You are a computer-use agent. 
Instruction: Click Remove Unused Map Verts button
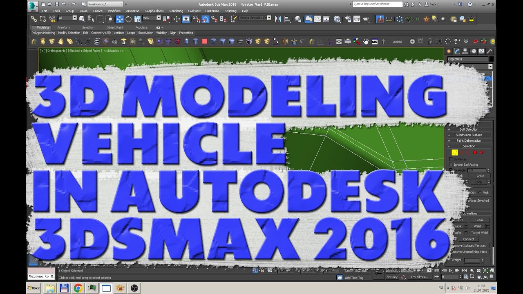coord(469,252)
